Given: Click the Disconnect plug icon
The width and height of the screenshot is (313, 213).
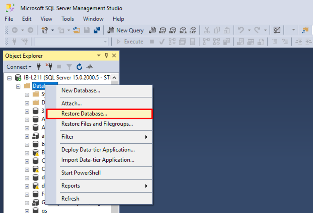Looking at the screenshot, I should (49, 67).
